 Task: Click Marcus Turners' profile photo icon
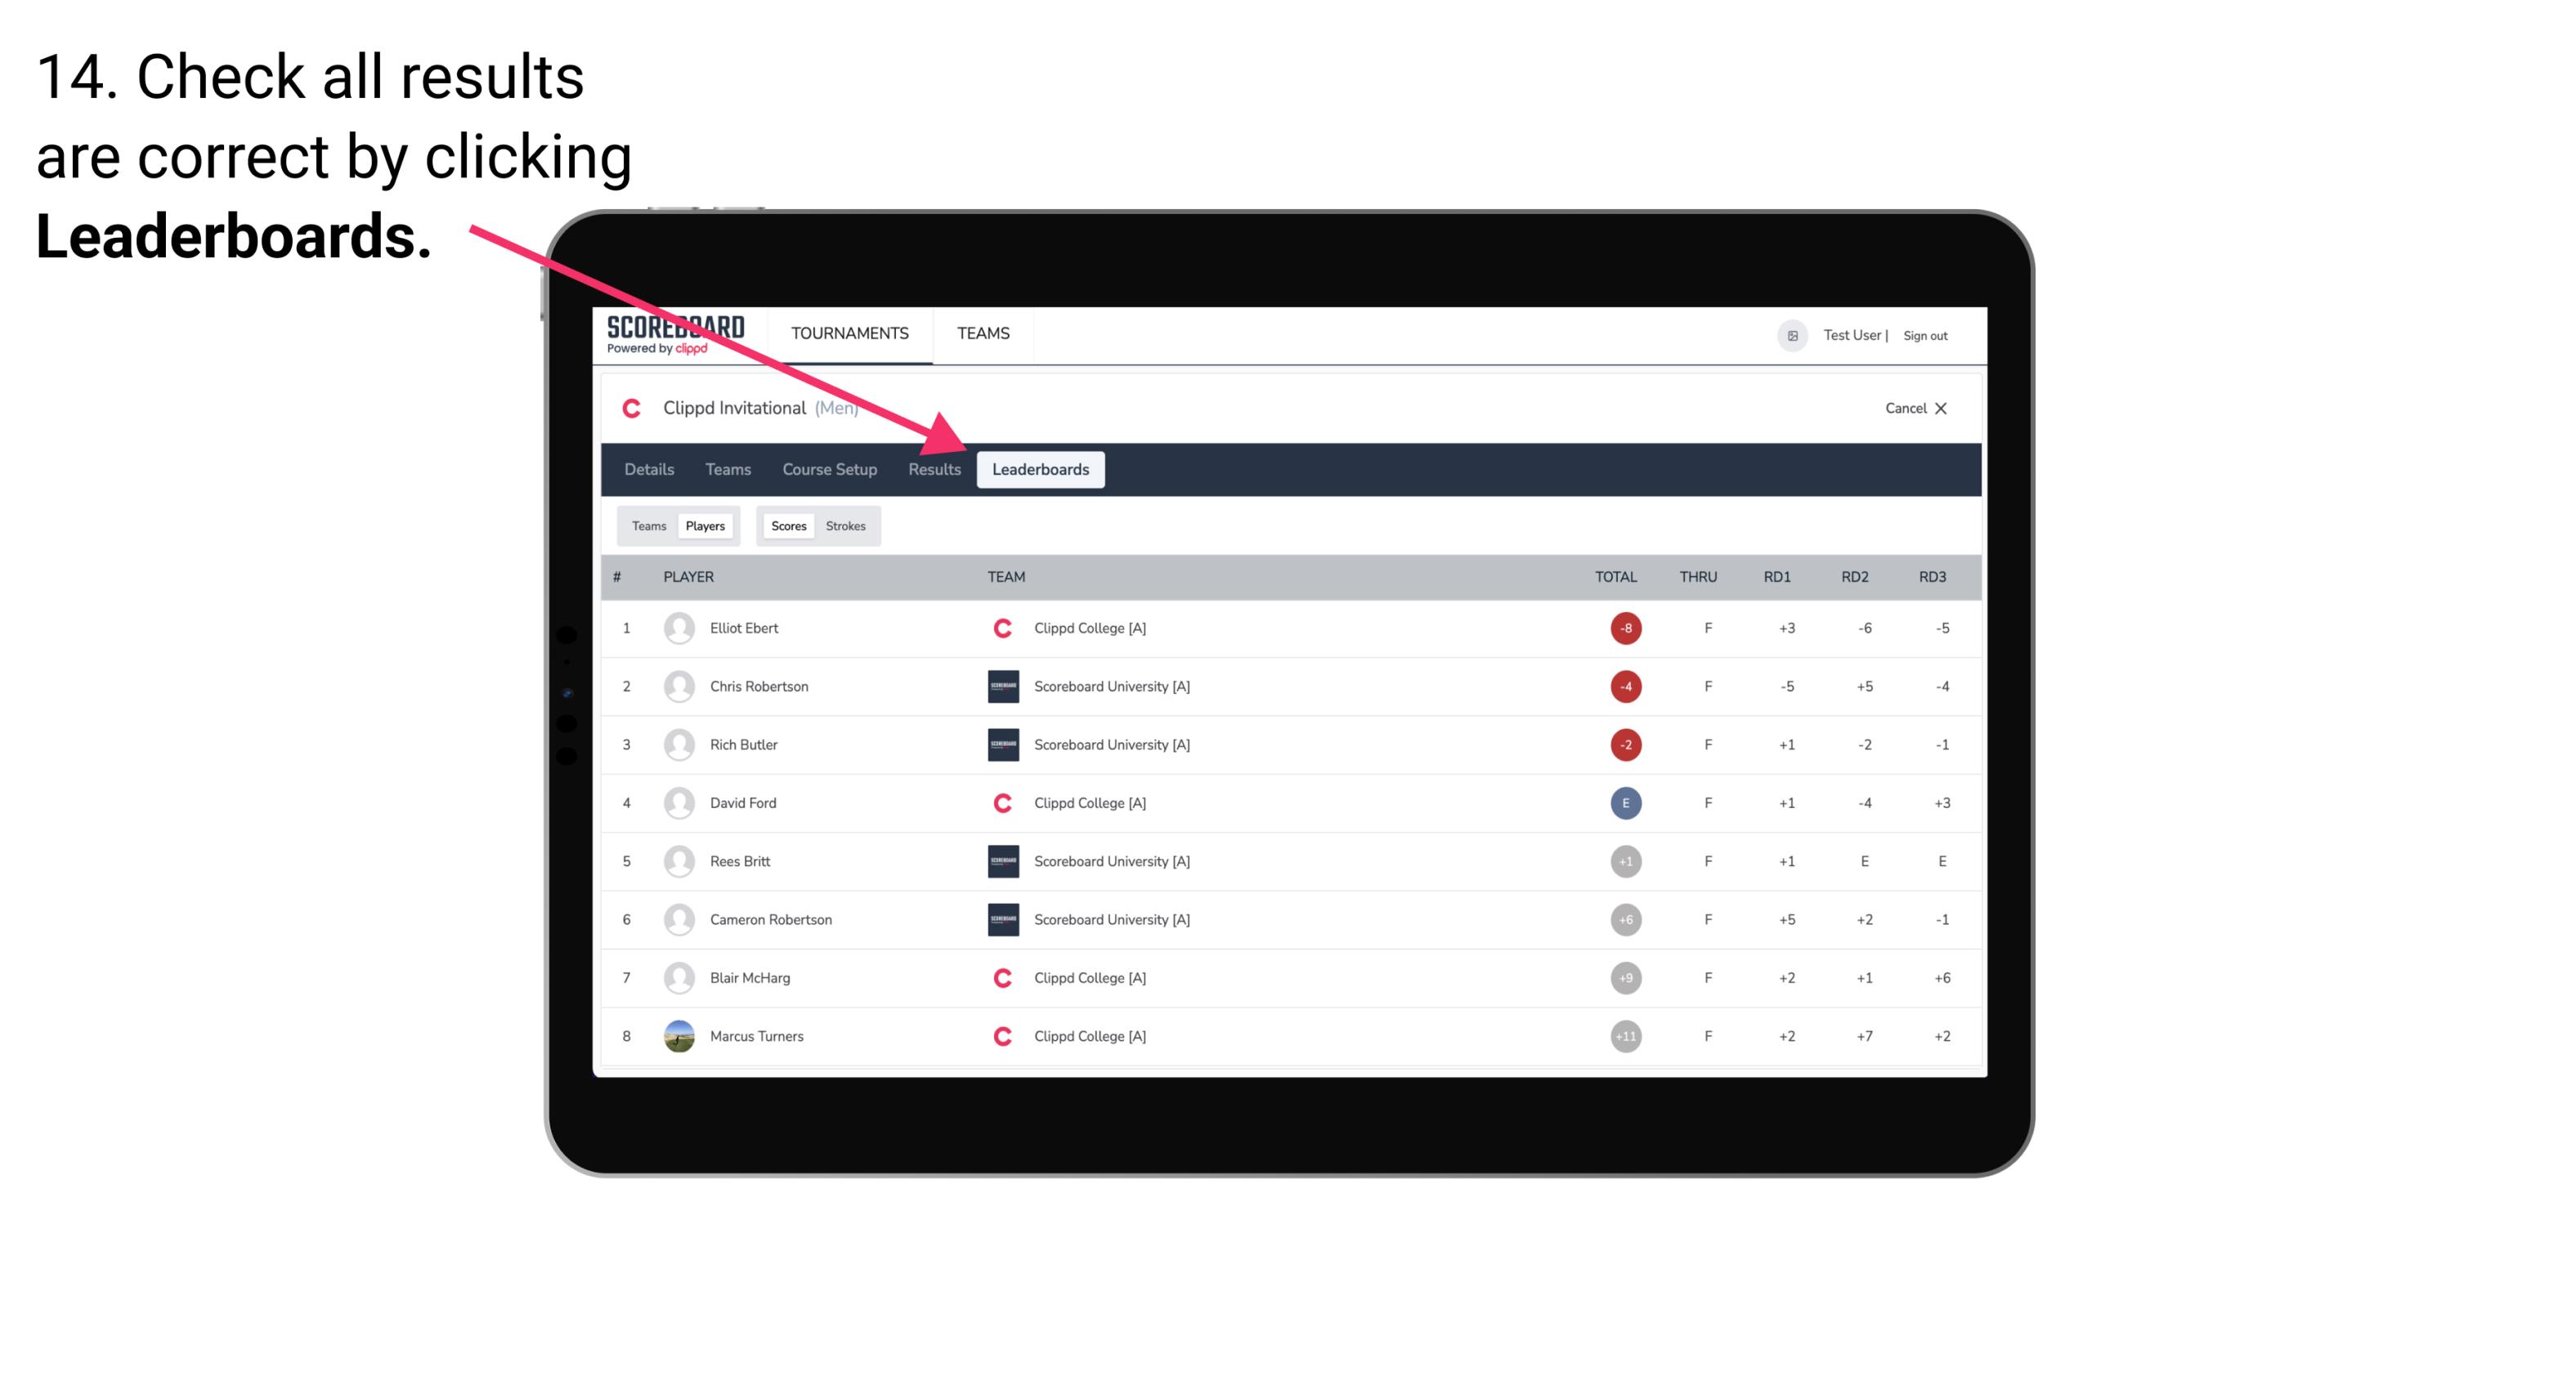pyautogui.click(x=677, y=1035)
